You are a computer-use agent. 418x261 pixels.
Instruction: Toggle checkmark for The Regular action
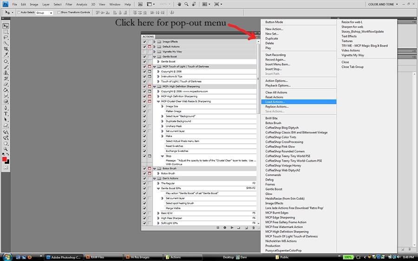(144, 183)
